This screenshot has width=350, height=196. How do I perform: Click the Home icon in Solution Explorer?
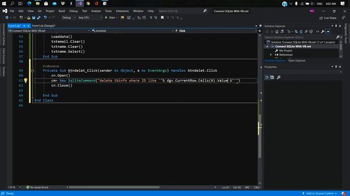pos(277,32)
